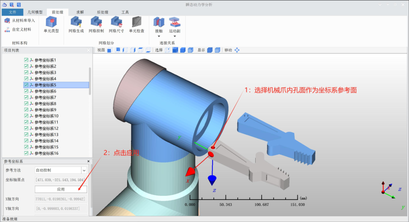409x222 pixels.
Task: Select 参考坐标系14 in the tree
Action: (47, 141)
